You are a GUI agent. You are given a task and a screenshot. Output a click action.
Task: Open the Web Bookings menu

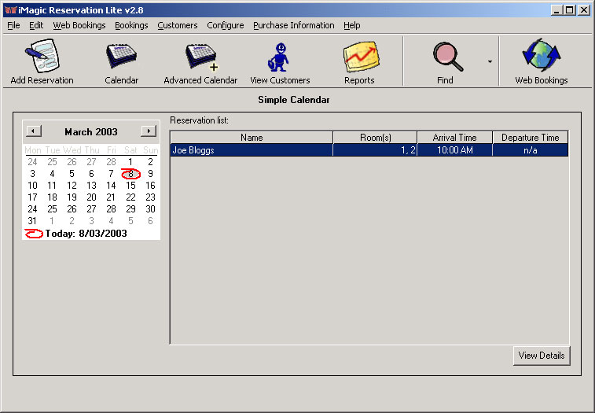click(79, 25)
